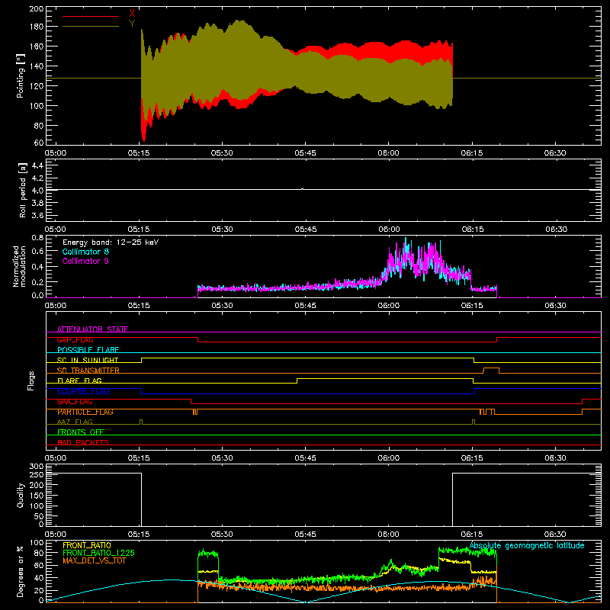610x610 pixels.
Task: Click the 200 tick on Pointing axis
Action: (37, 8)
